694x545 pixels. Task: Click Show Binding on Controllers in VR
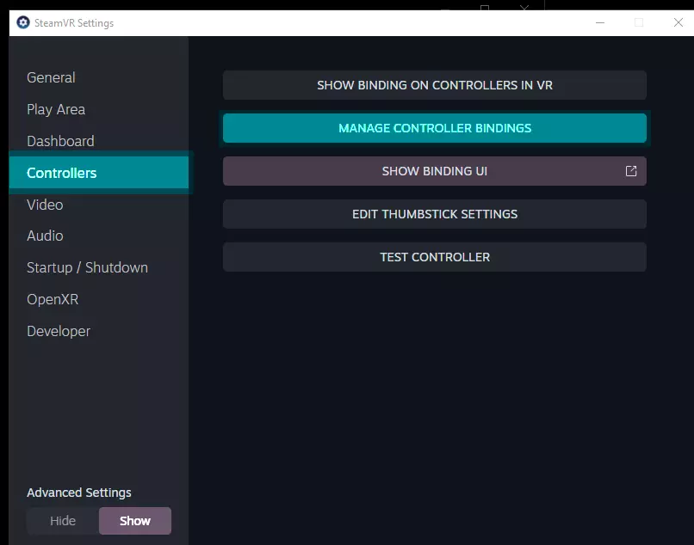(x=435, y=85)
